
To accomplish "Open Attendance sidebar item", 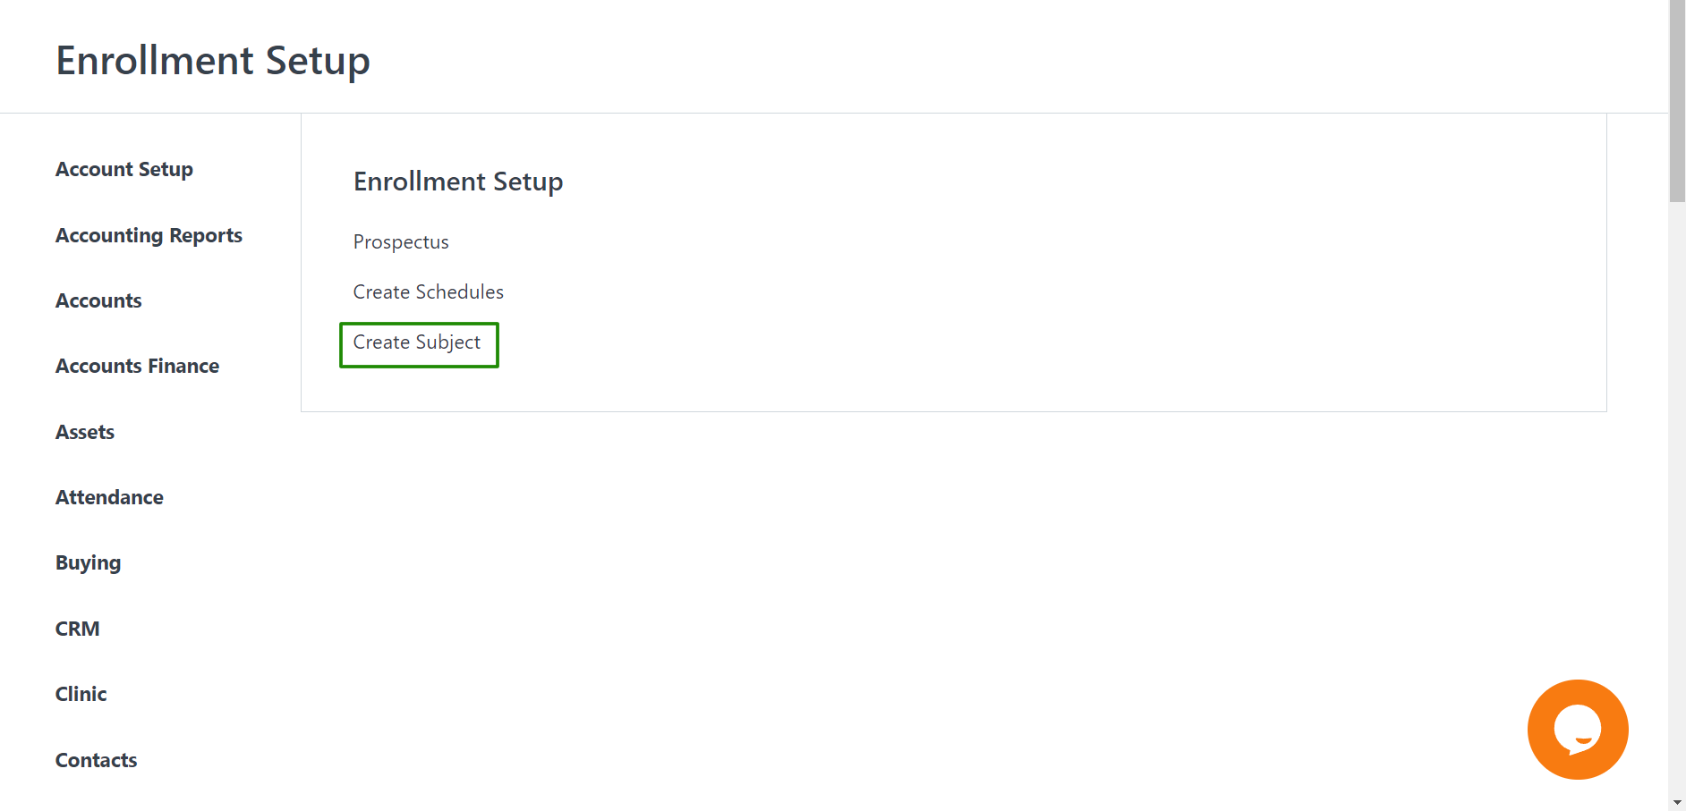I will pyautogui.click(x=109, y=497).
